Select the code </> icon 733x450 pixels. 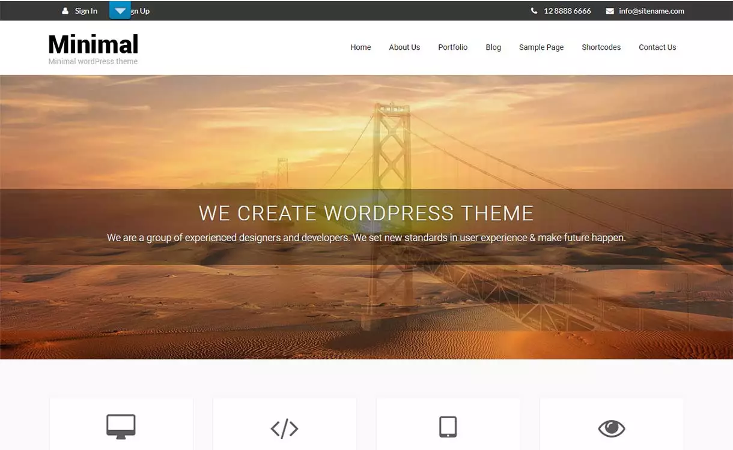pos(284,428)
